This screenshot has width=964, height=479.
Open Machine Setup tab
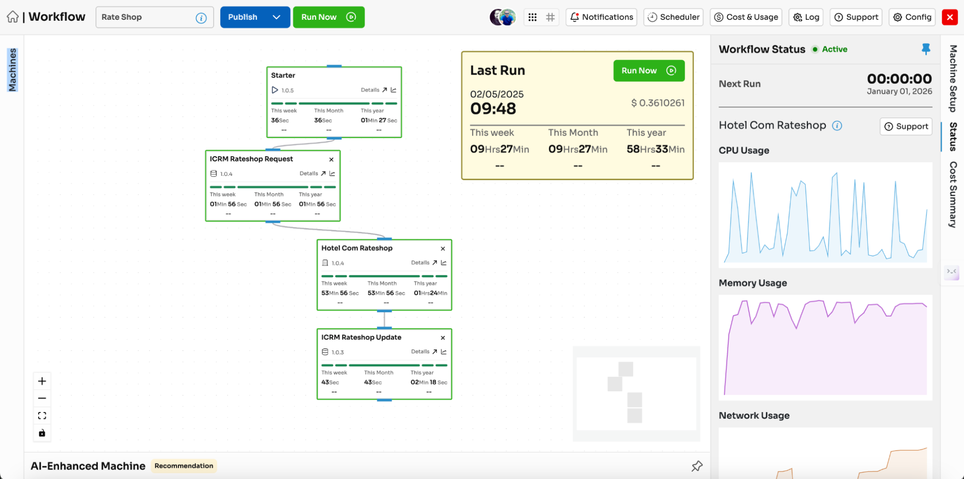(x=952, y=79)
